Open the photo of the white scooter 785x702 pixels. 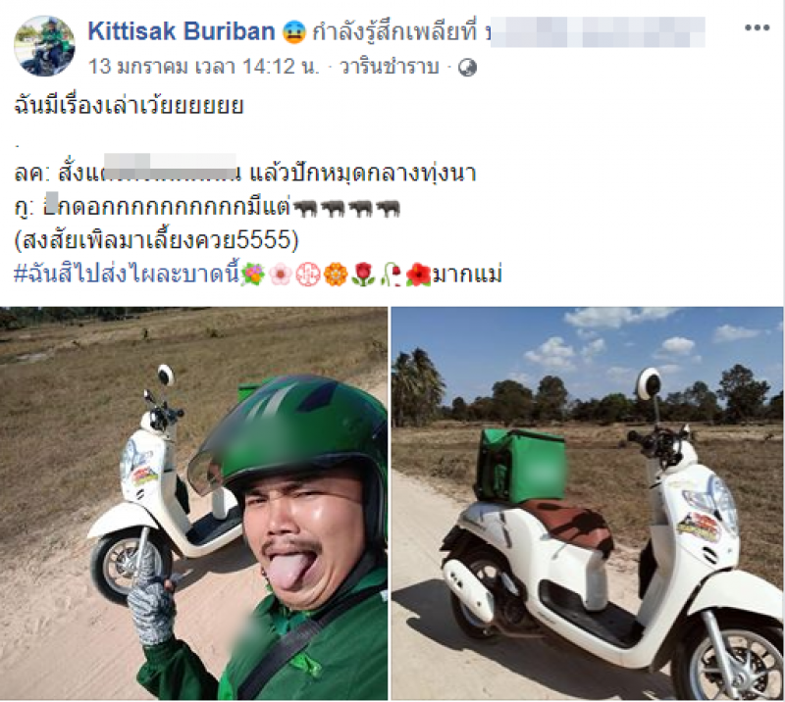pyautogui.click(x=587, y=503)
